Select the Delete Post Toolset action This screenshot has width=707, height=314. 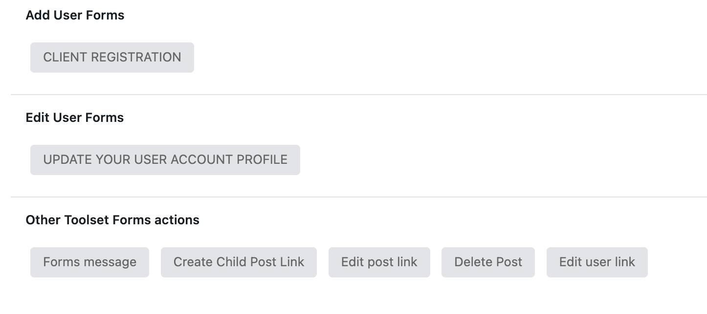[x=488, y=262]
